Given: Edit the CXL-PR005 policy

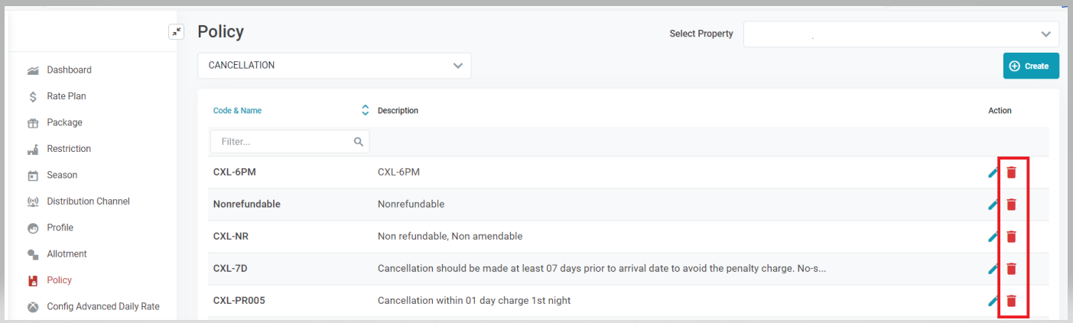Looking at the screenshot, I should (993, 301).
